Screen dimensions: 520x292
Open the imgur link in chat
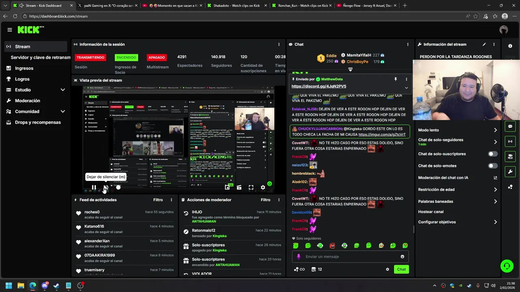(x=382, y=134)
